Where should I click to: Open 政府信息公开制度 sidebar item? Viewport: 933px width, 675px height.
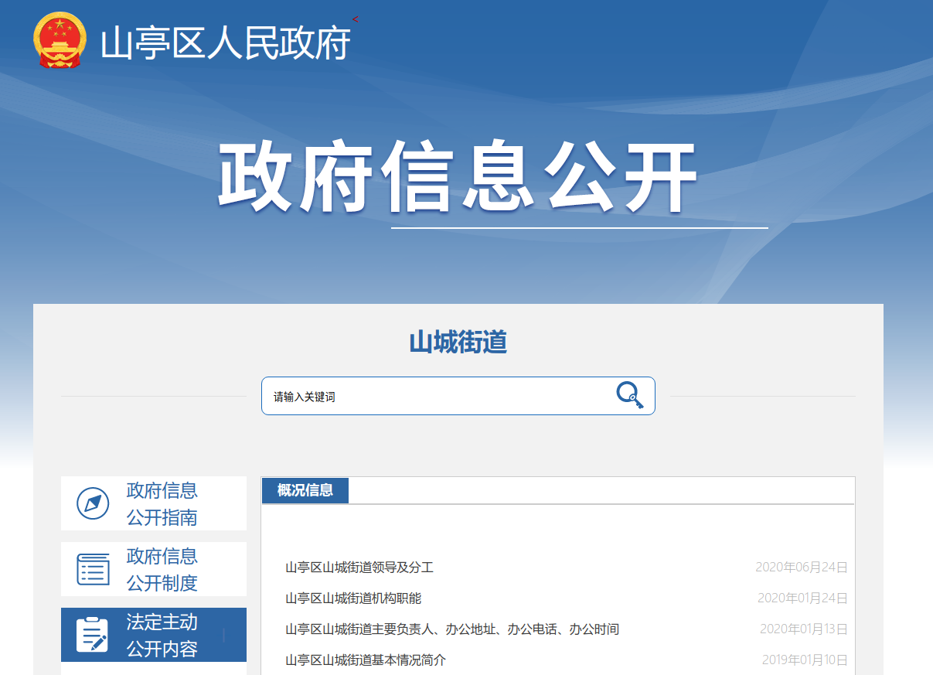tap(154, 569)
